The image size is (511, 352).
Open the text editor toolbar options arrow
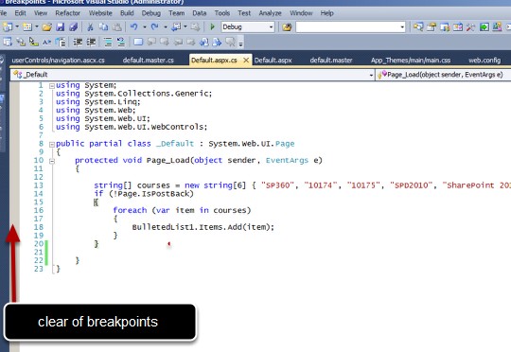pos(240,44)
